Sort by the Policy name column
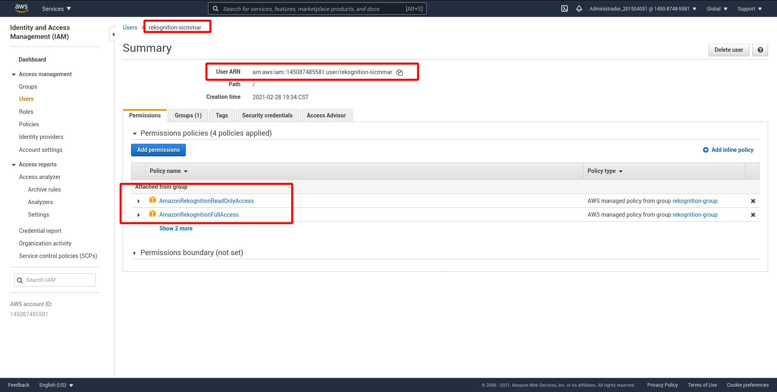Image resolution: width=777 pixels, height=392 pixels. [168, 171]
